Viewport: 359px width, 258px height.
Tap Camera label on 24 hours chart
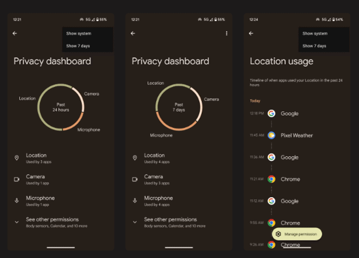(x=91, y=94)
